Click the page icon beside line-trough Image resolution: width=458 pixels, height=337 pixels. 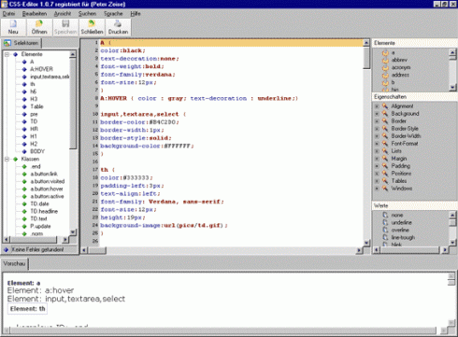point(385,237)
